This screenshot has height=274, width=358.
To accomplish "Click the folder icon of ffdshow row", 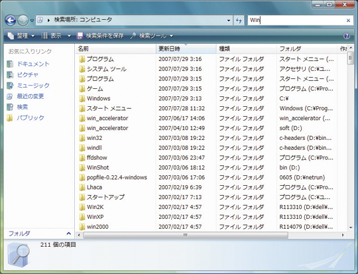I will point(82,158).
